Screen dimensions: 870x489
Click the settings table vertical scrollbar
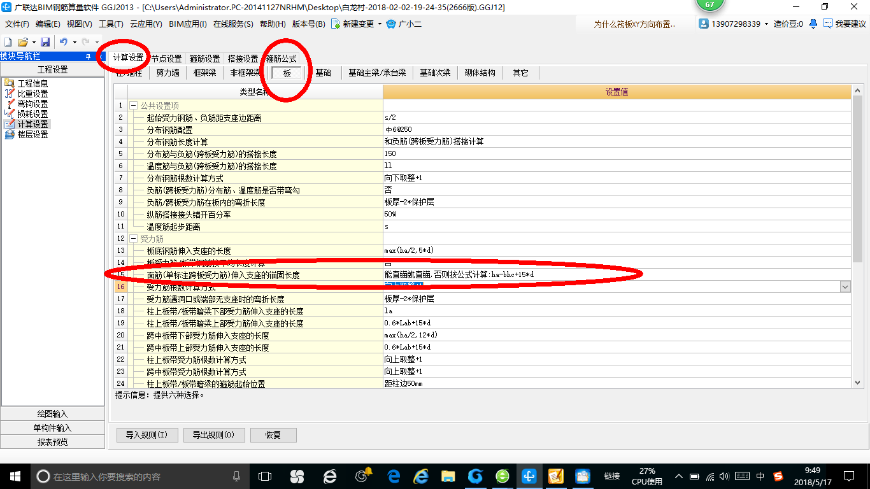pos(857,237)
